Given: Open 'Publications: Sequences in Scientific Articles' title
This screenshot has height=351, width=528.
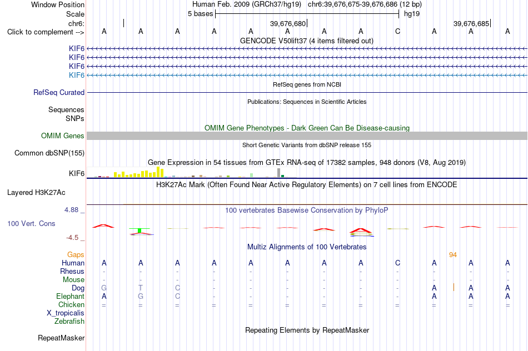Looking at the screenshot, I should 307,102.
